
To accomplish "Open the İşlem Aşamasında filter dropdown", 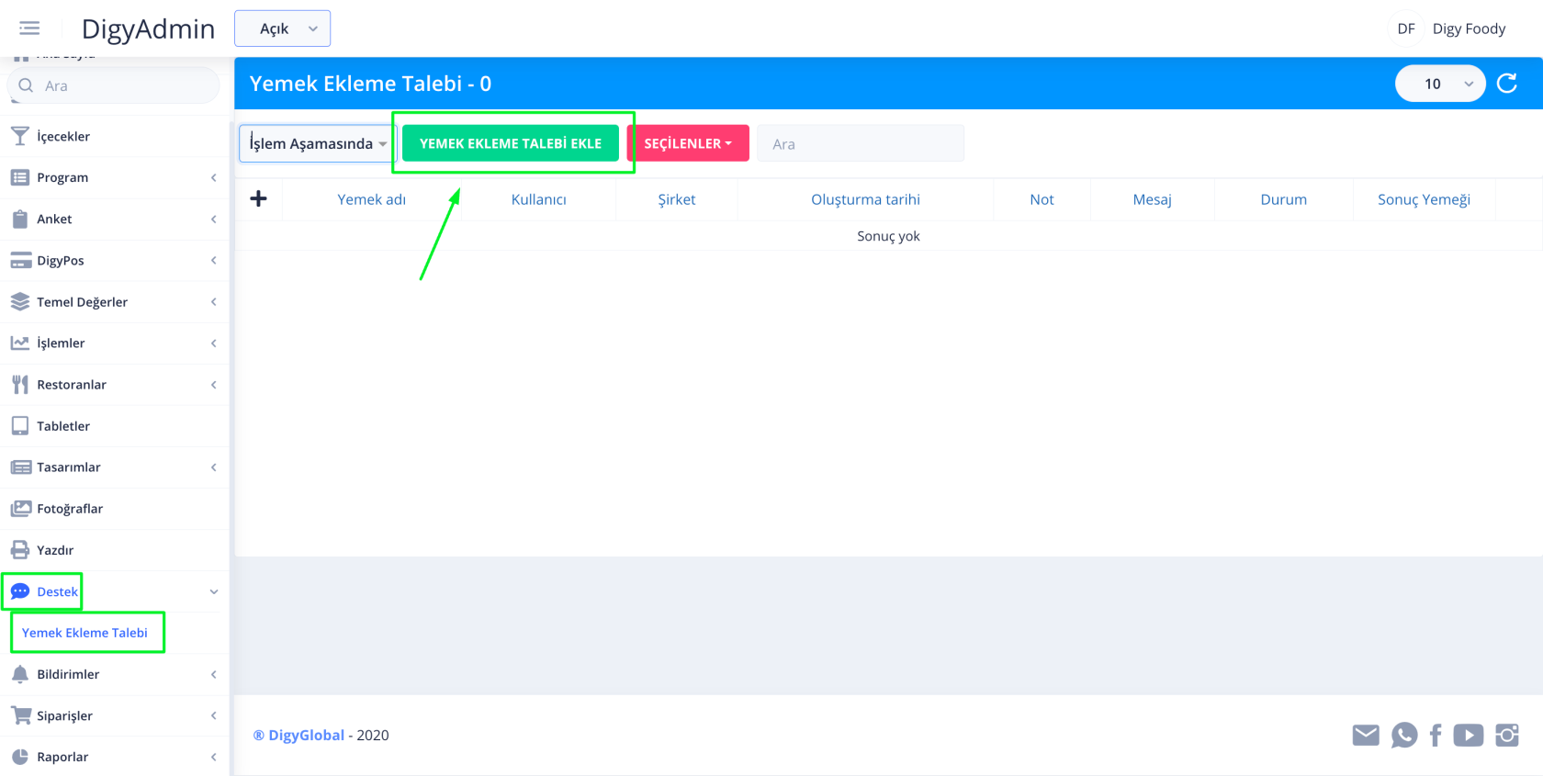I will pos(317,144).
